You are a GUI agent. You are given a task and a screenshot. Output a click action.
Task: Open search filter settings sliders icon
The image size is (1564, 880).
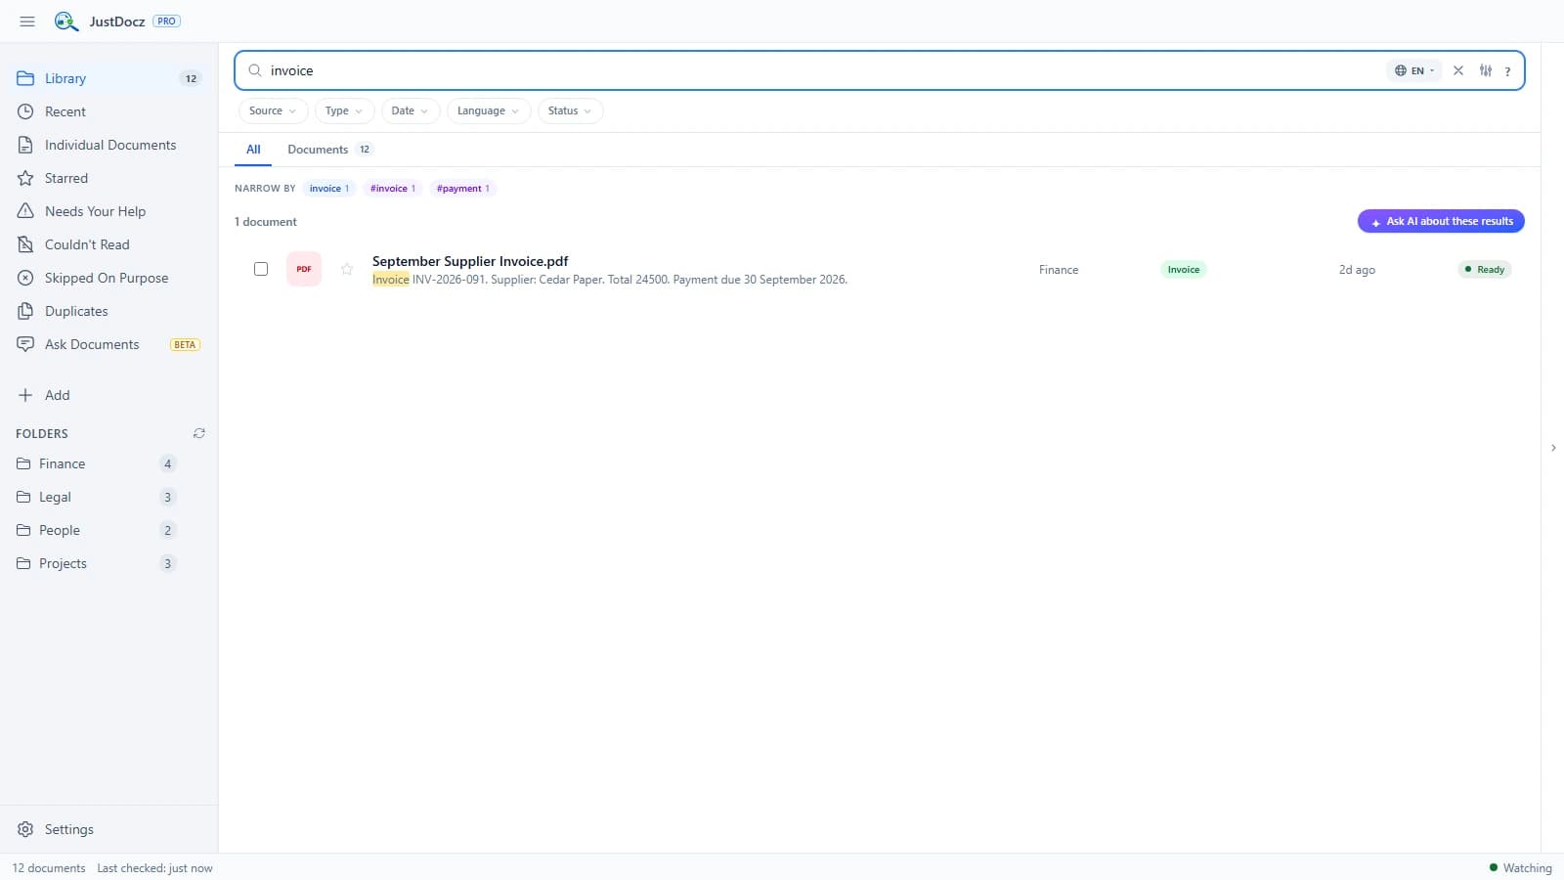pos(1486,70)
